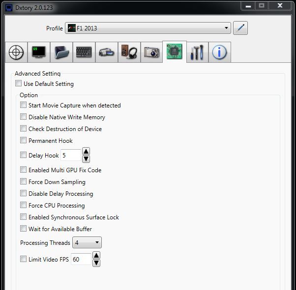
Task: Click the Limit Video FPS value field
Action: coord(81,259)
